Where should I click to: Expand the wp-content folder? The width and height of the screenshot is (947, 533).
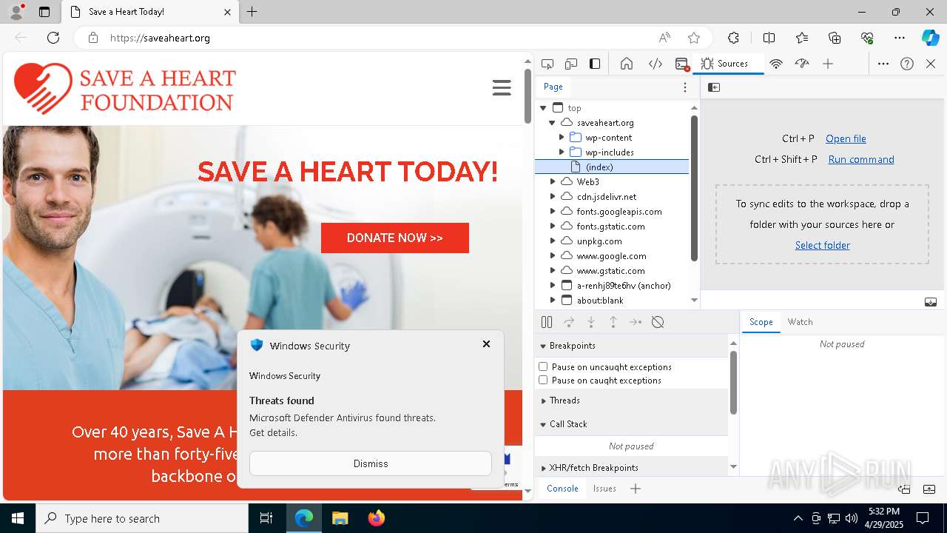click(x=562, y=138)
